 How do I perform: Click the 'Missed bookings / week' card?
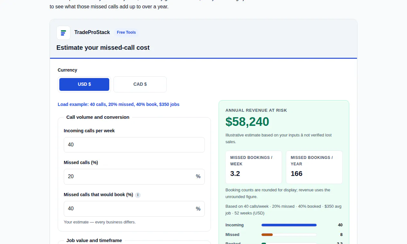pos(253,167)
